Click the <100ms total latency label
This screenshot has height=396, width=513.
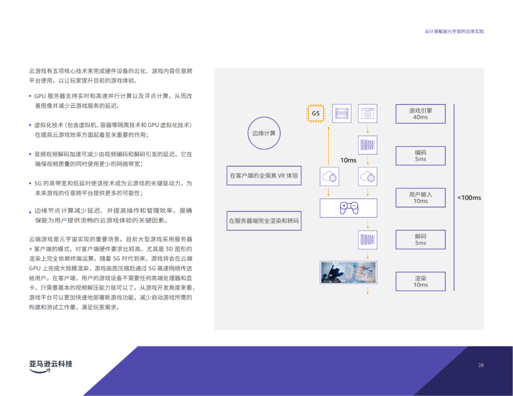tap(469, 198)
